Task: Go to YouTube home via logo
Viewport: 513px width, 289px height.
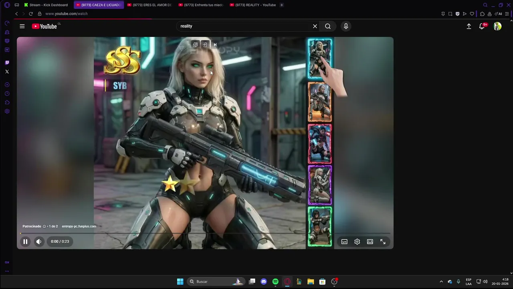Action: tap(44, 26)
